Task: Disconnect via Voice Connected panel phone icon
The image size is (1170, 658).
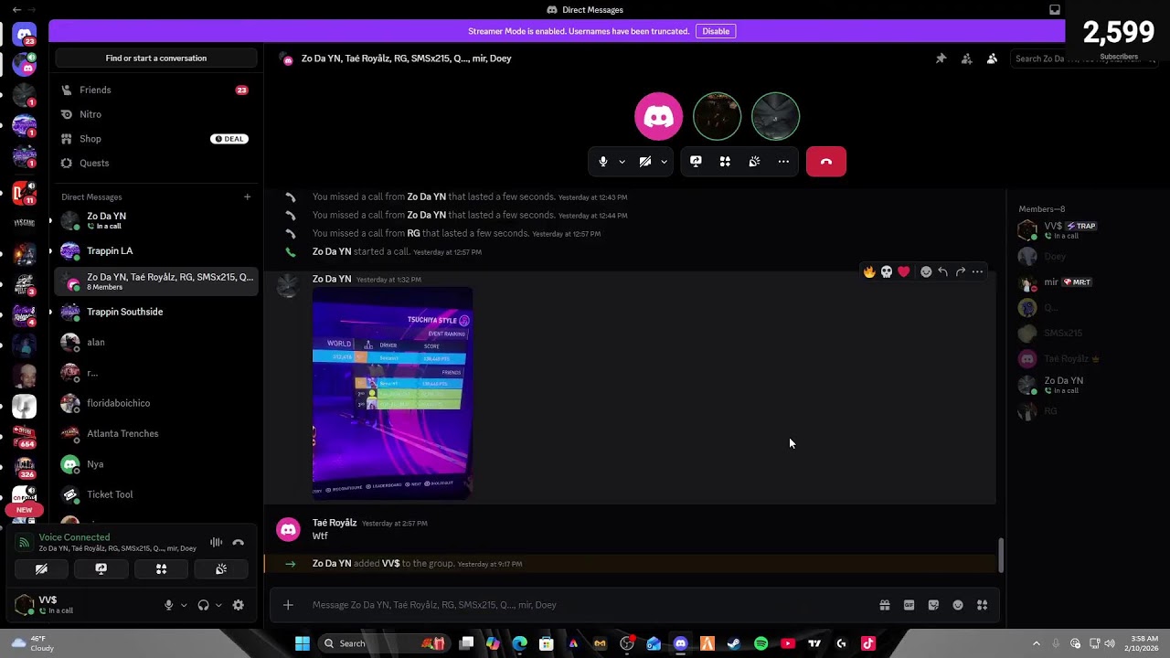Action: [239, 543]
